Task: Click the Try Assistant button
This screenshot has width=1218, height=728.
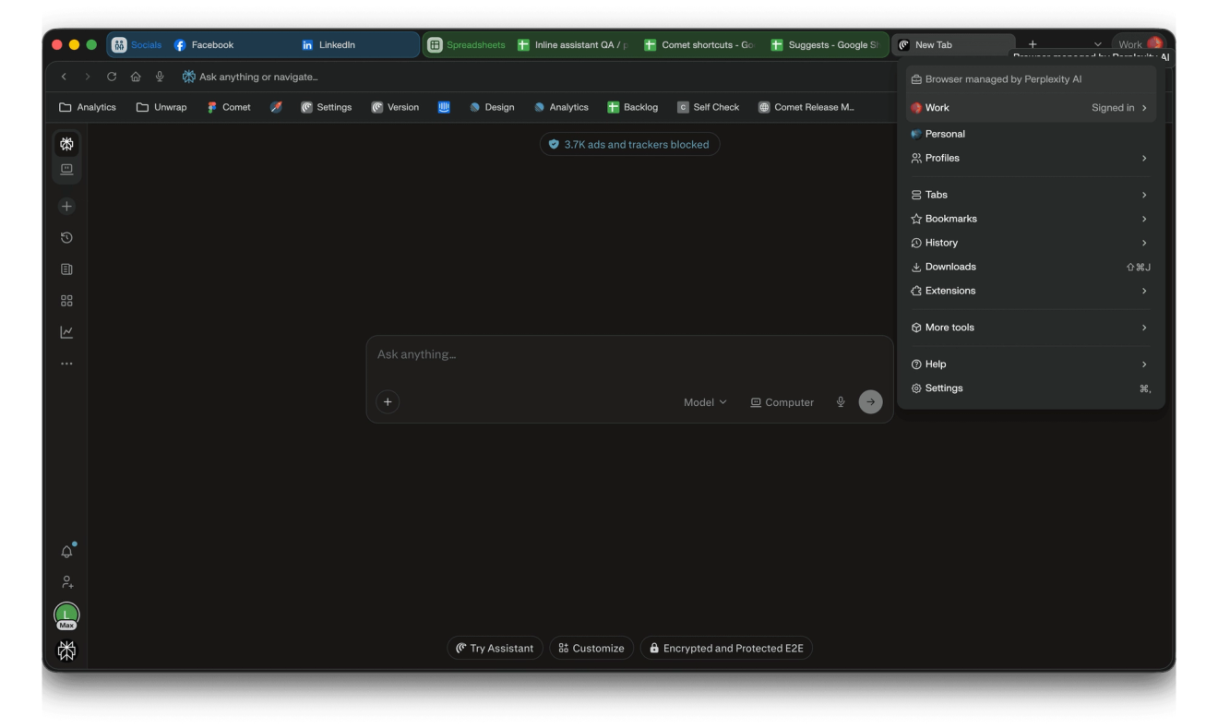Action: click(x=495, y=648)
